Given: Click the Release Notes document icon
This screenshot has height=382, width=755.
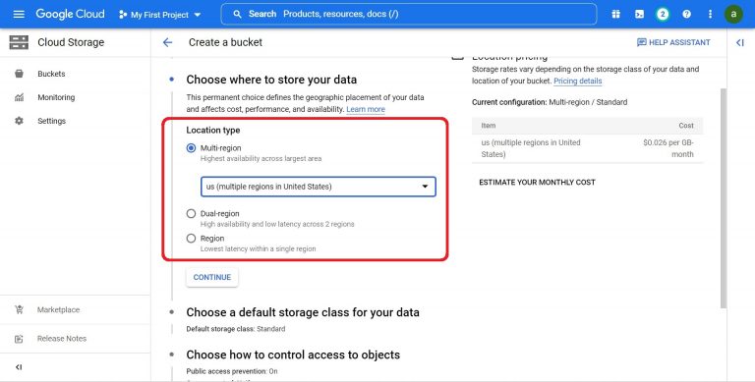Looking at the screenshot, I should pos(19,339).
